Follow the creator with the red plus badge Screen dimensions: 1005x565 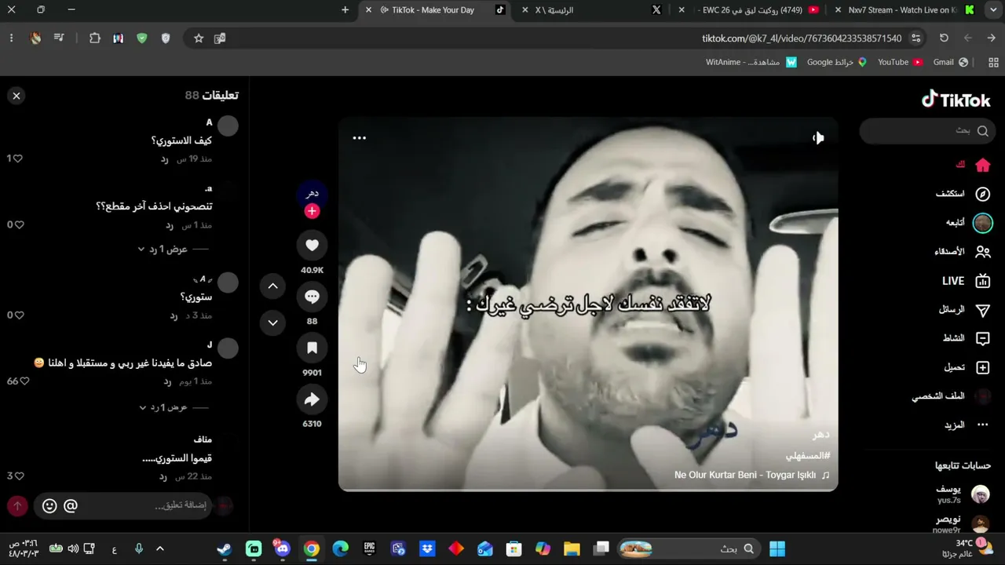pos(312,211)
